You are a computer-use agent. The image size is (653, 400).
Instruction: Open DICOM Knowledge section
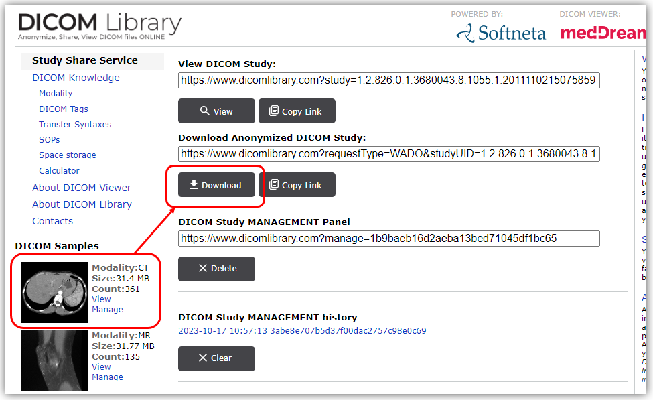[x=76, y=78]
